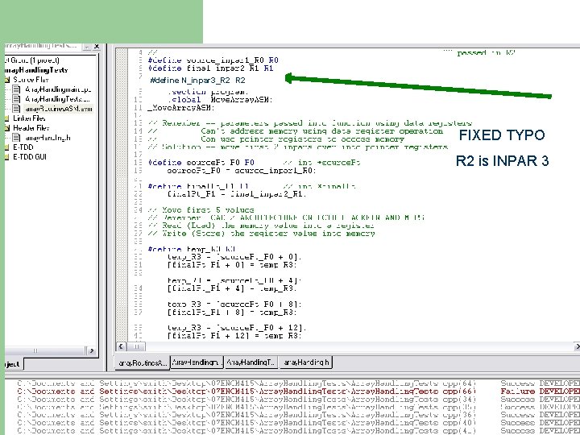
Task: Click the Source Files folder icon
Action: point(7,80)
